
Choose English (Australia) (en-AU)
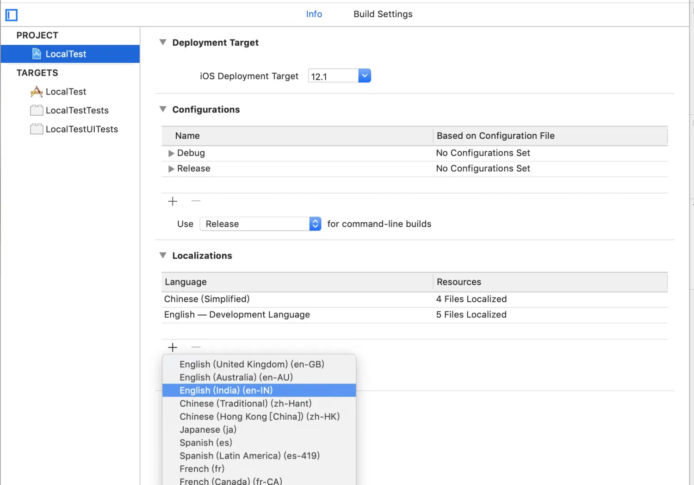coord(259,377)
